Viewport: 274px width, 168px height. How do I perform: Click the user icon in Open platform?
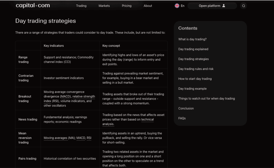tap(223, 6)
